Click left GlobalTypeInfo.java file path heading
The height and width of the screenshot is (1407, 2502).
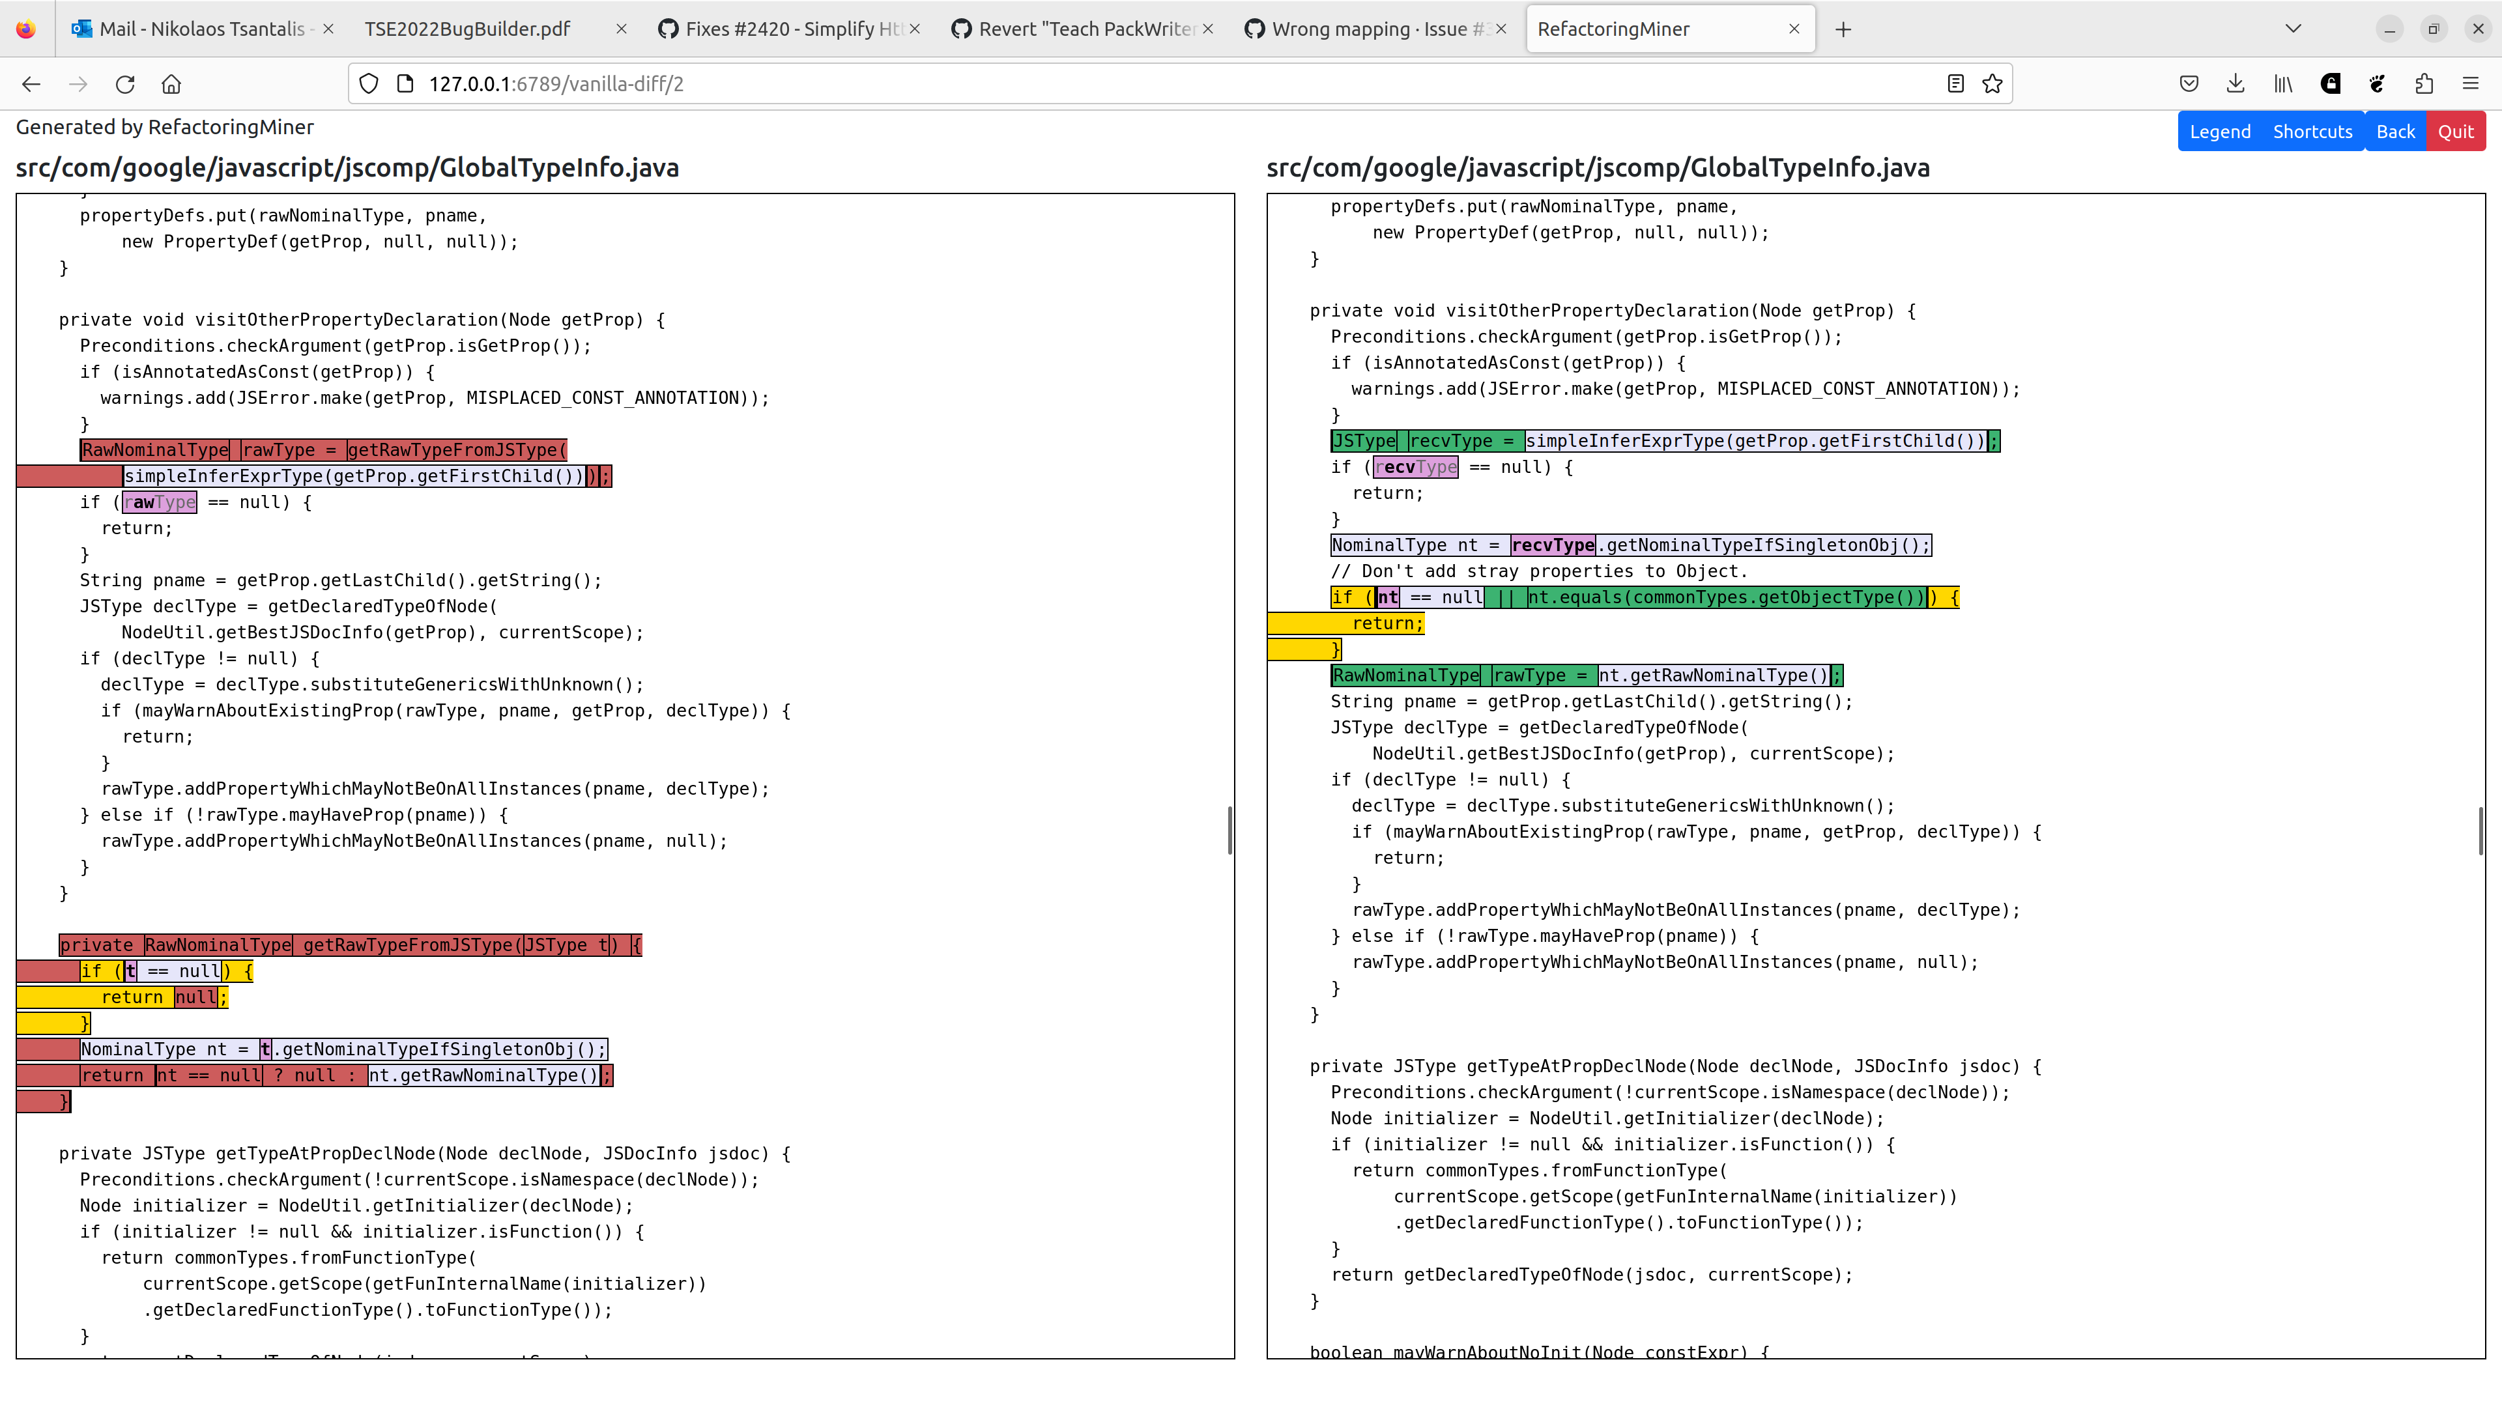(347, 168)
